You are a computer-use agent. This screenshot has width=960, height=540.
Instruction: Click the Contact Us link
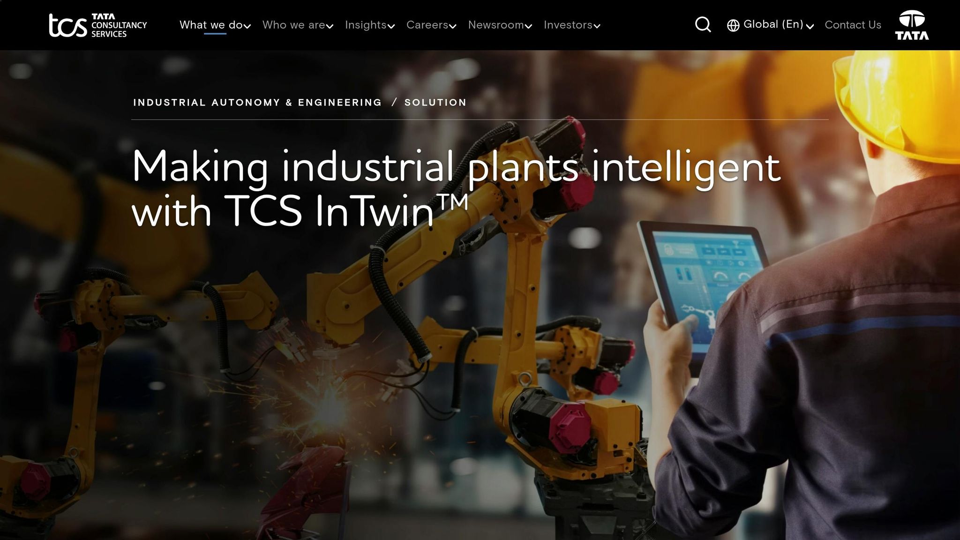coord(853,25)
